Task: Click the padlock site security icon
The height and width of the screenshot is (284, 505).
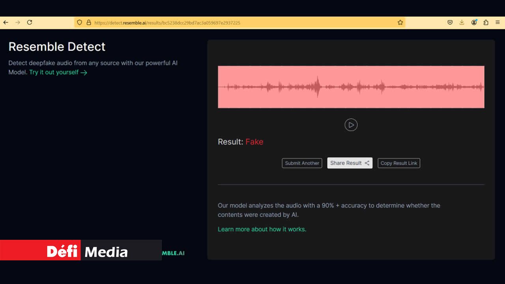Action: pos(89,22)
